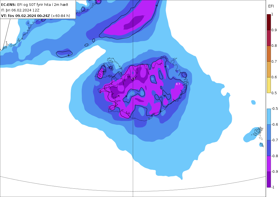The height and width of the screenshot is (197, 278).
Task: Click the EFI legend title
Action: point(271,6)
